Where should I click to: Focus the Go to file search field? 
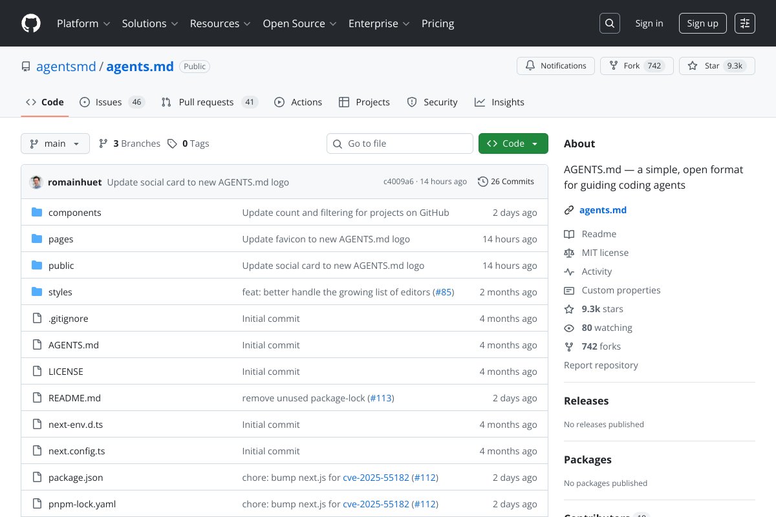(400, 143)
